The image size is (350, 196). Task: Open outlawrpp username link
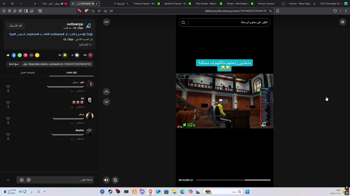(75, 24)
